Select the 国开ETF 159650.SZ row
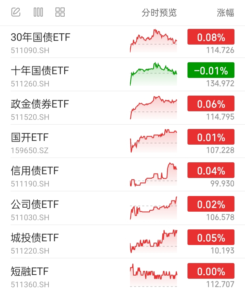 click(x=122, y=141)
